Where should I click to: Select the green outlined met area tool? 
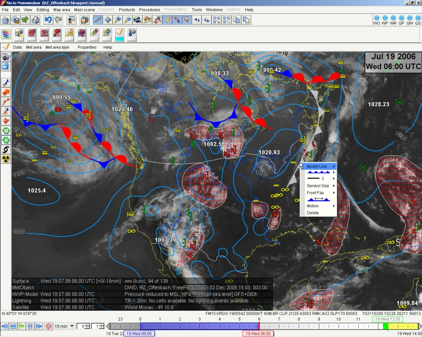[6, 131]
